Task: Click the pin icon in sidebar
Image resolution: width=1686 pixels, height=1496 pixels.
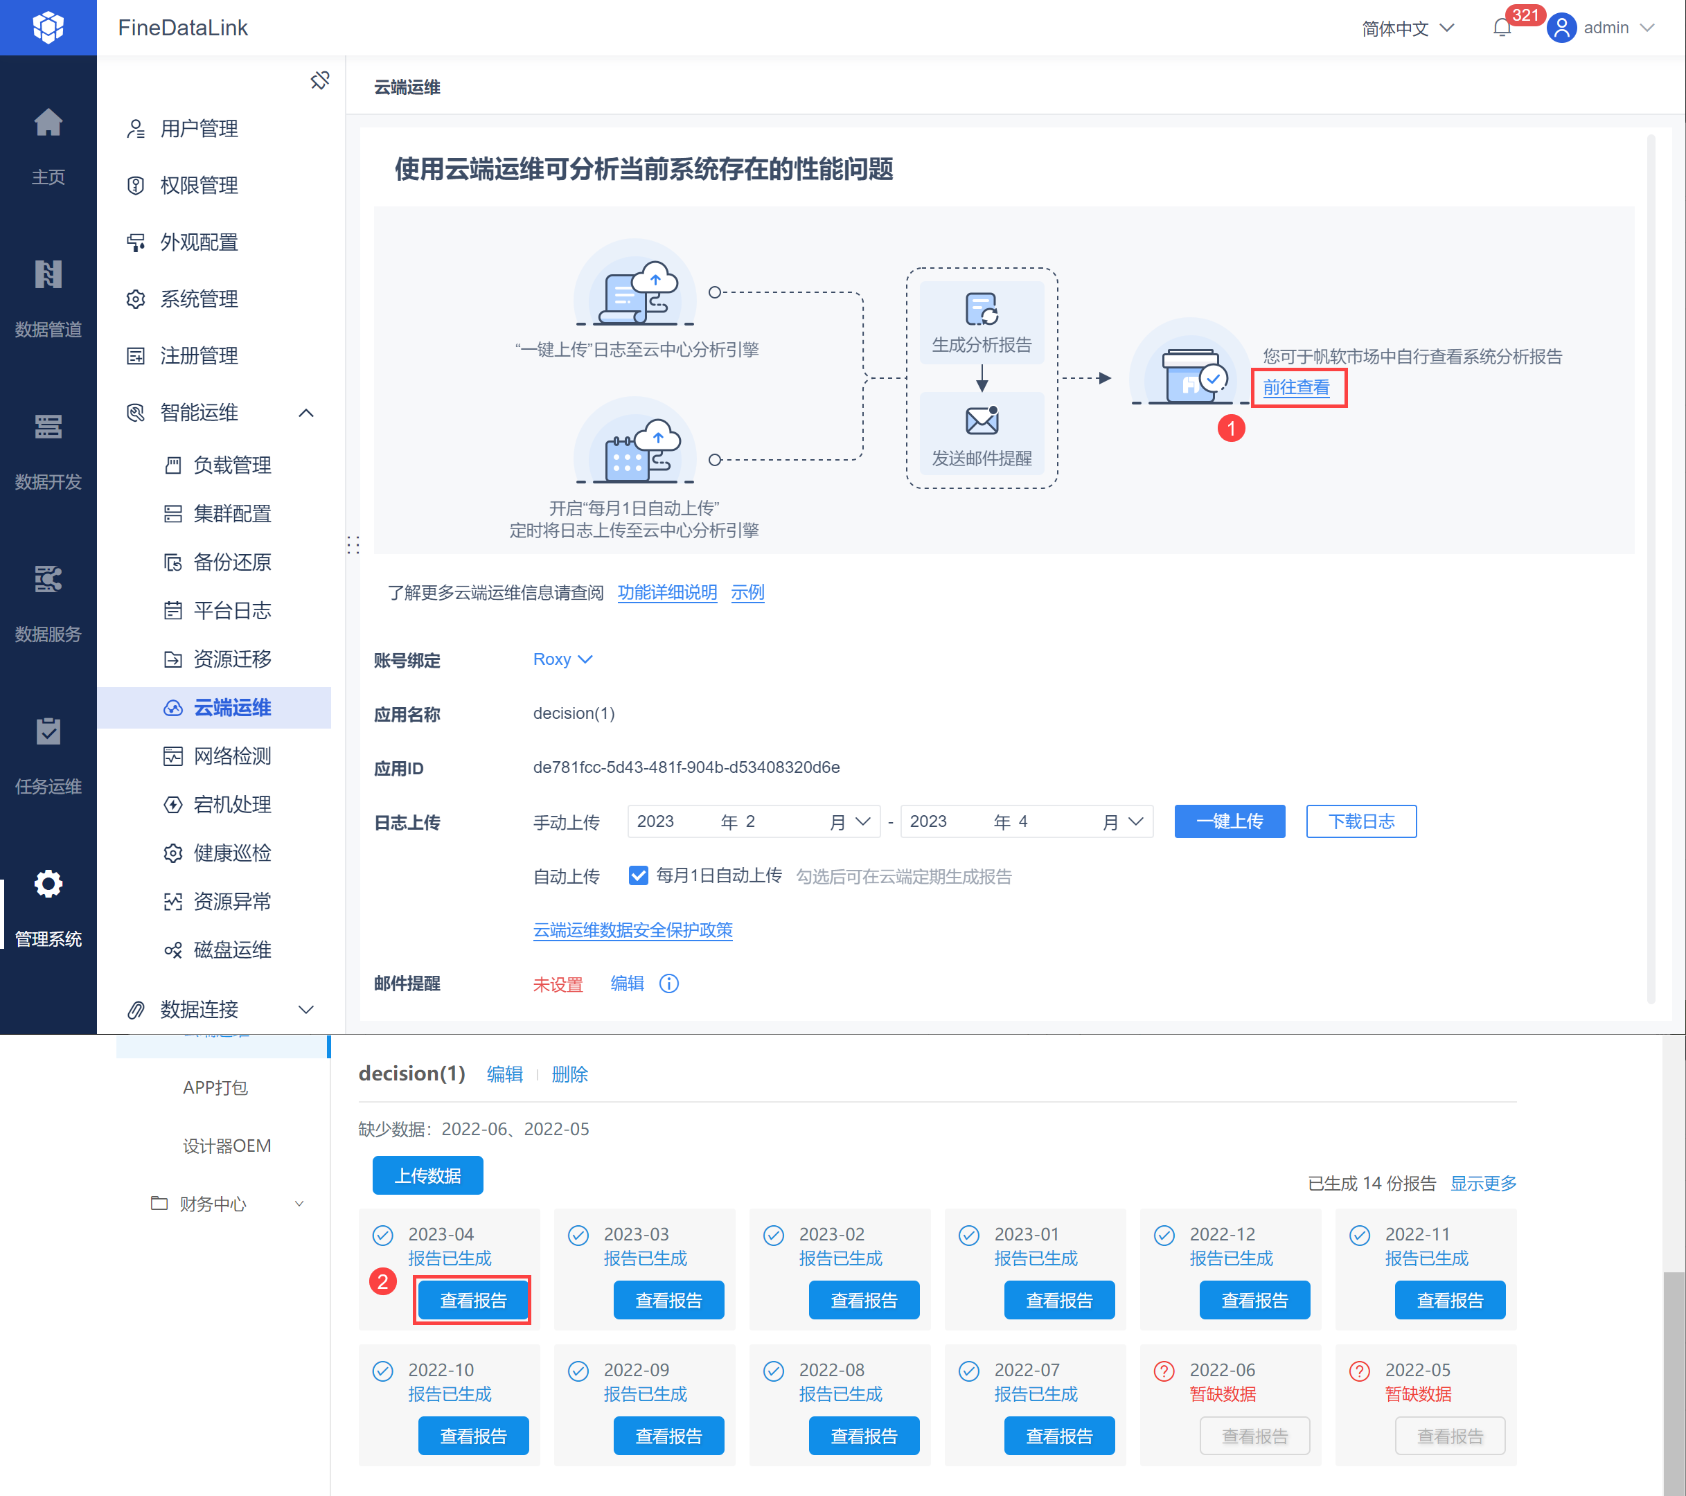Action: pos(319,81)
